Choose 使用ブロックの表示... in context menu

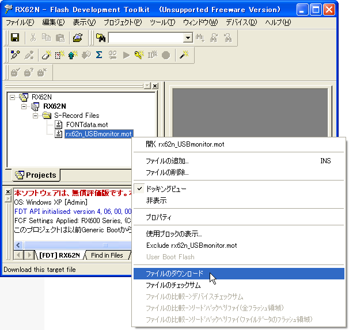point(239,234)
